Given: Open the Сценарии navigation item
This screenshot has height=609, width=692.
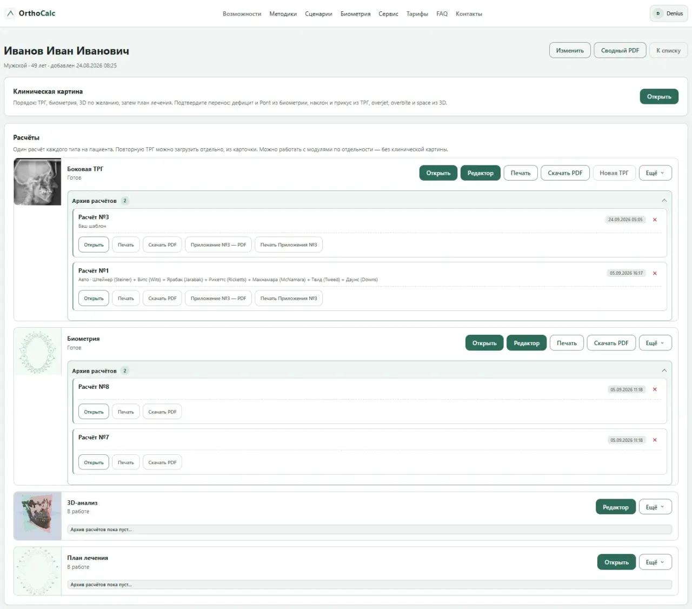Looking at the screenshot, I should 318,14.
